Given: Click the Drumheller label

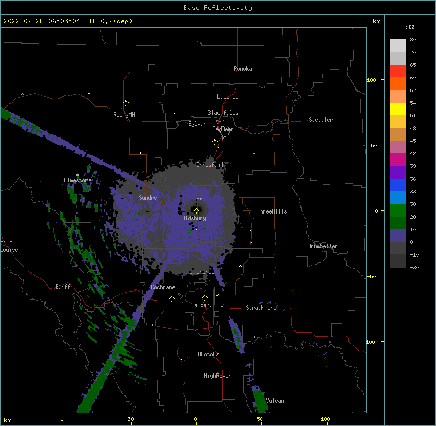Looking at the screenshot, I should tap(323, 246).
